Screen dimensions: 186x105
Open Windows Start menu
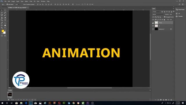[x=2, y=103]
